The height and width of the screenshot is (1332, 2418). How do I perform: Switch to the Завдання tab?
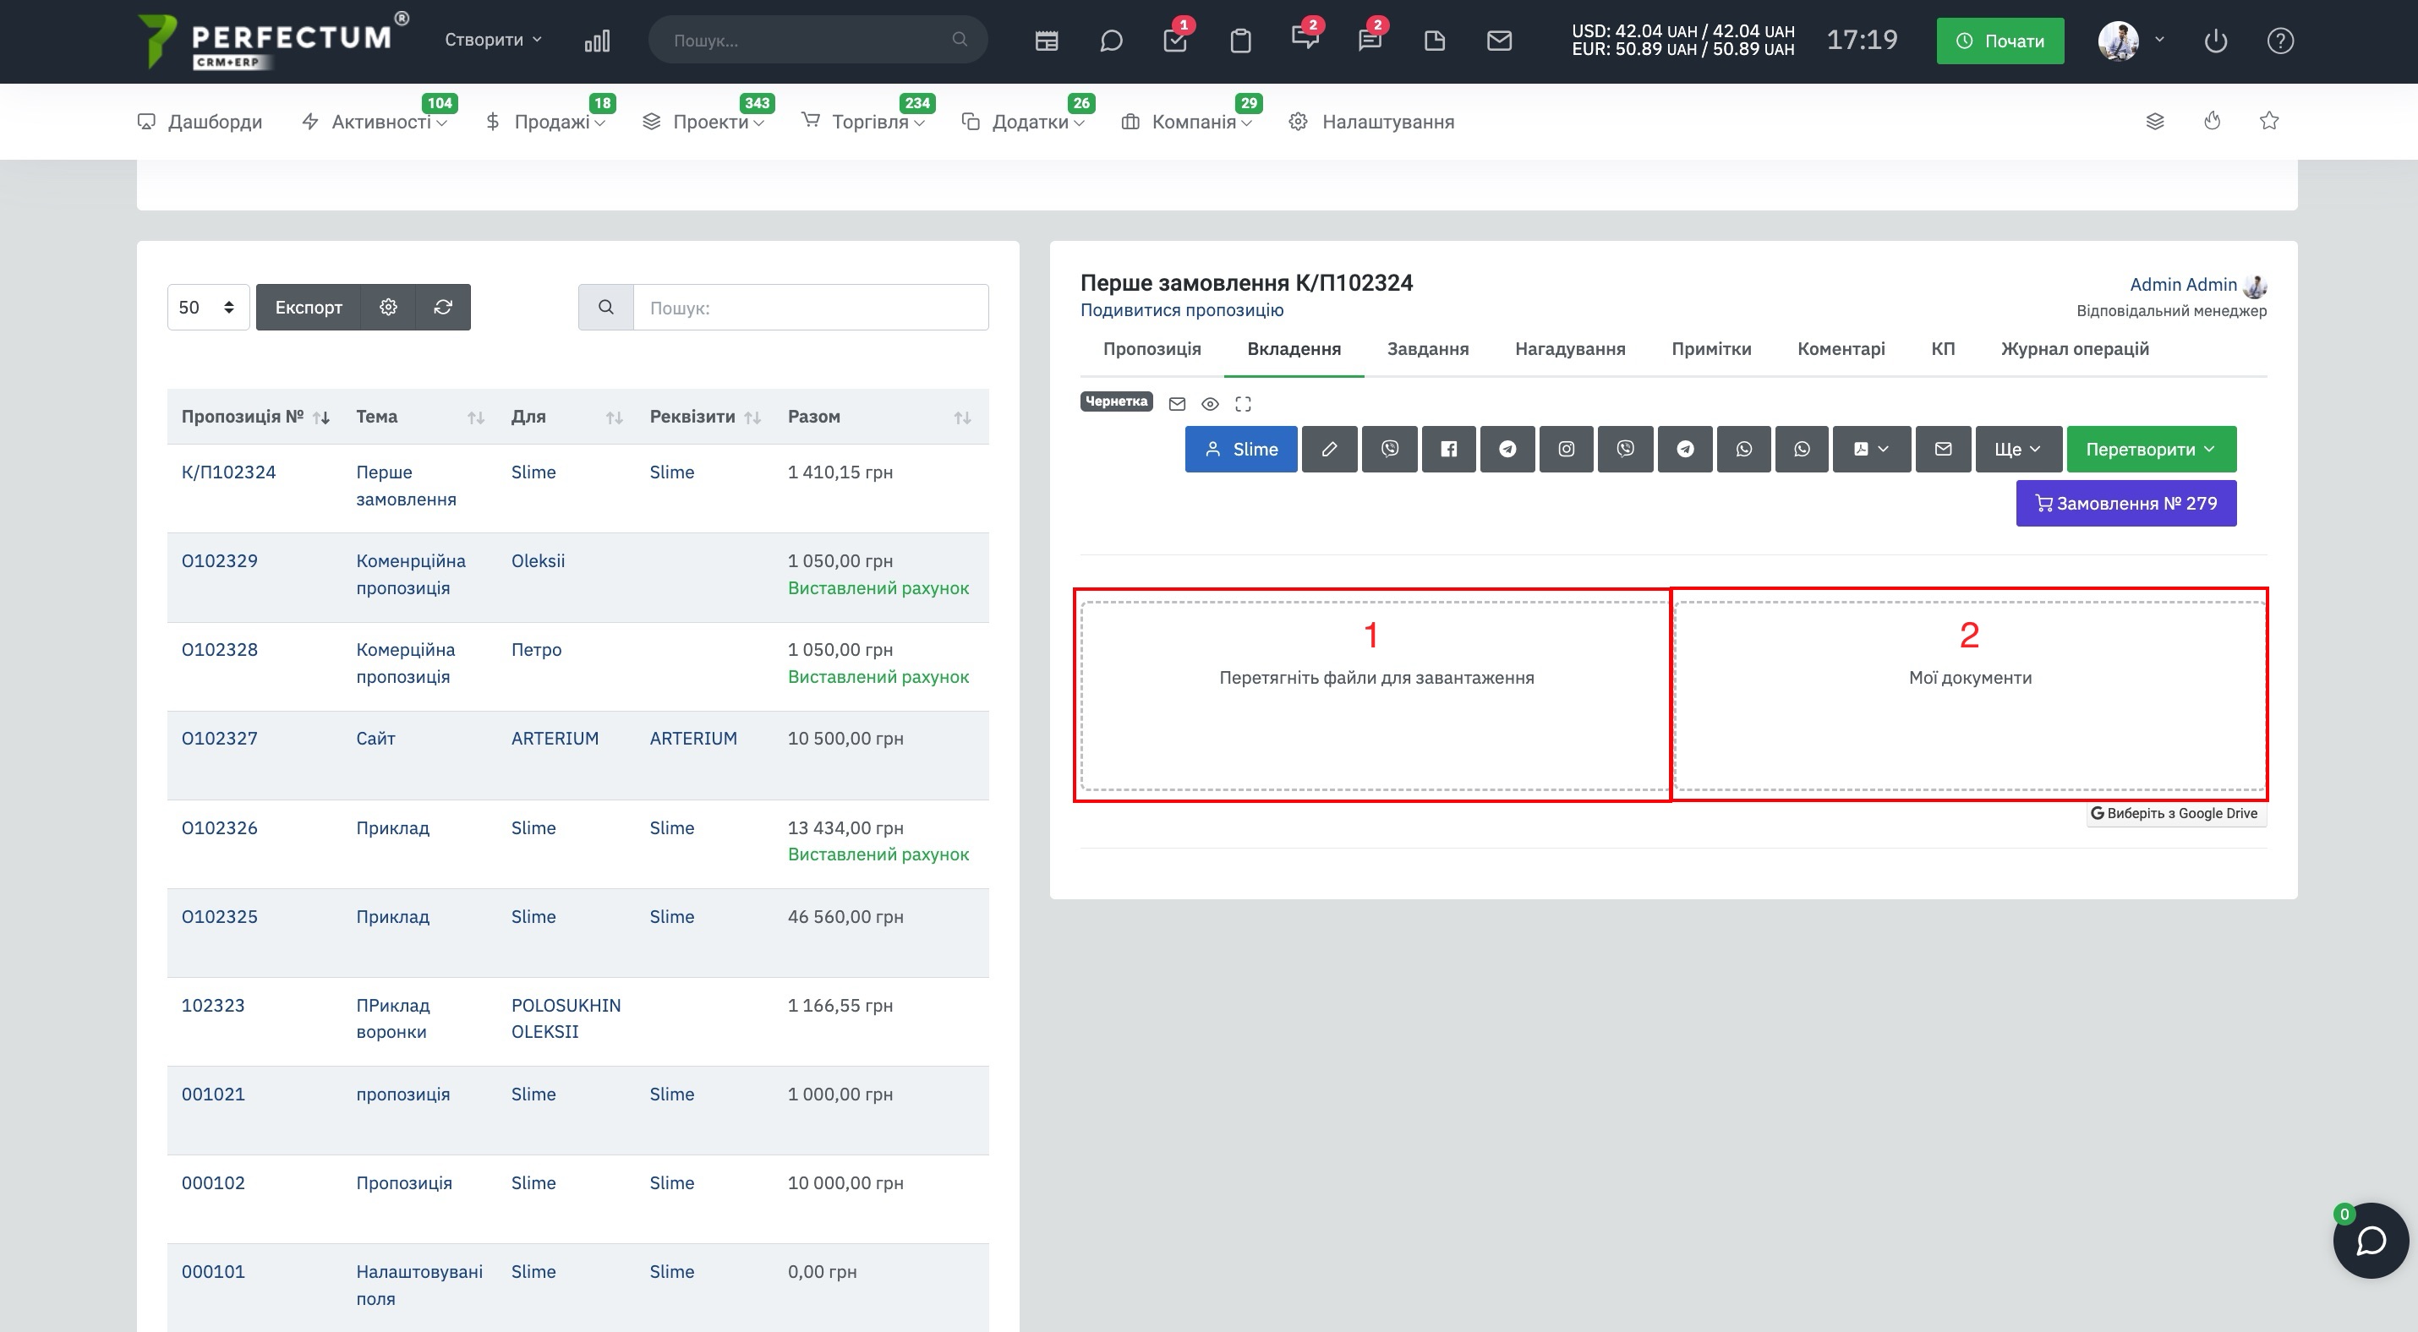click(1427, 349)
